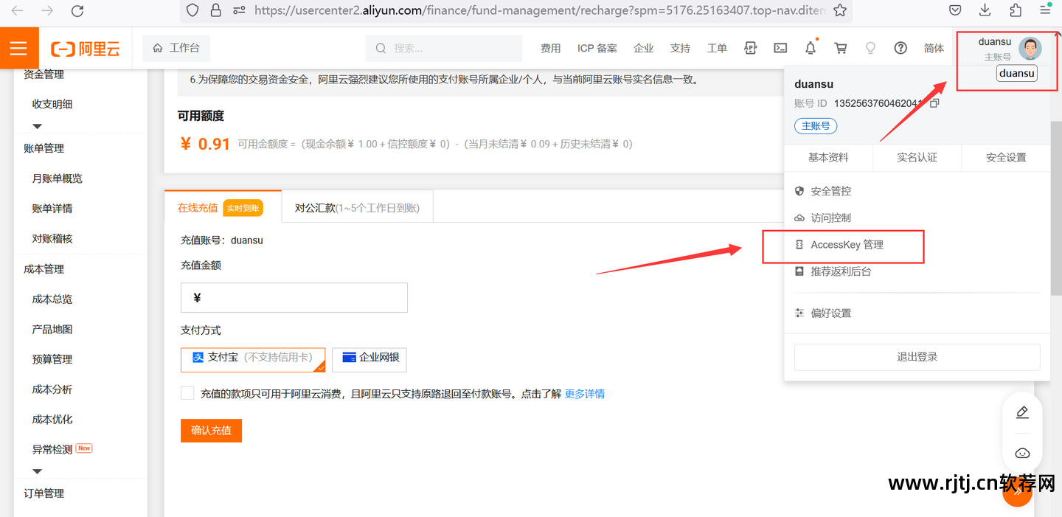Click the orange double-arrow floating button
The width and height of the screenshot is (1062, 517).
coord(1017,493)
